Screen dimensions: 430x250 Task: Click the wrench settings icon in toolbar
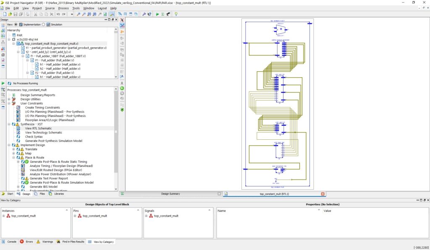point(144,14)
